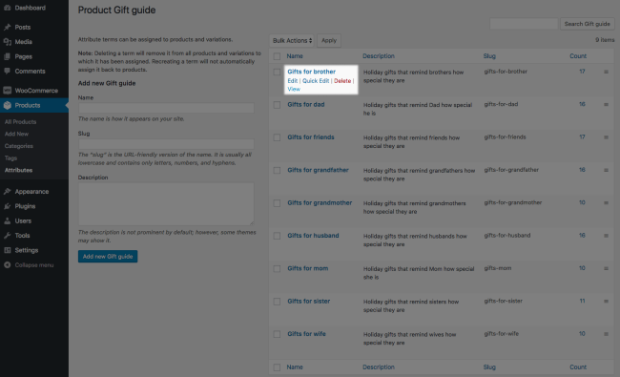Click the Appearance paintbrush icon
The width and height of the screenshot is (620, 377).
7,192
